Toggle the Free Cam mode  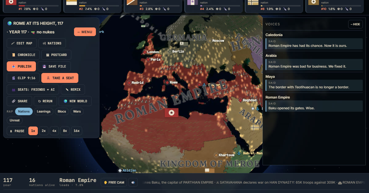coord(114,182)
